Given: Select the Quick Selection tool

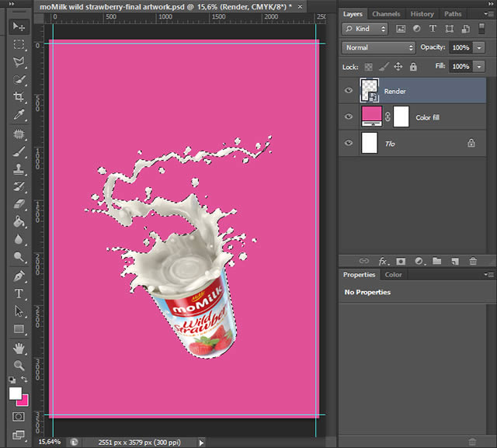Looking at the screenshot, I should tap(19, 79).
